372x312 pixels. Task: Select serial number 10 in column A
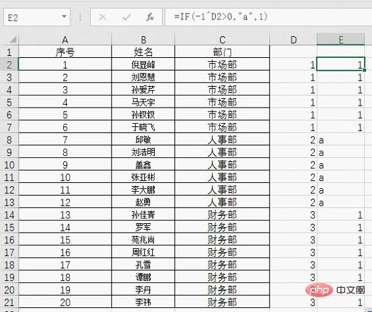(65, 177)
